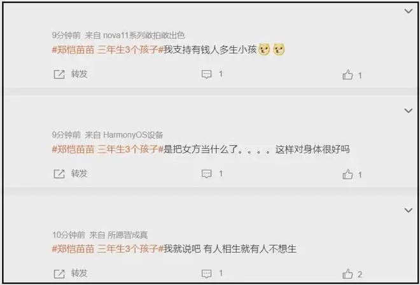Click the repost icon on the first post
The image size is (420, 285).
(59, 74)
